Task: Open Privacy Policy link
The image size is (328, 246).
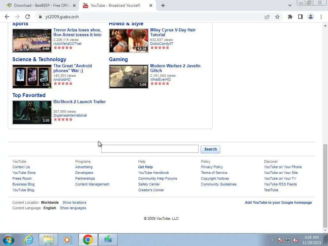Action: click(212, 167)
